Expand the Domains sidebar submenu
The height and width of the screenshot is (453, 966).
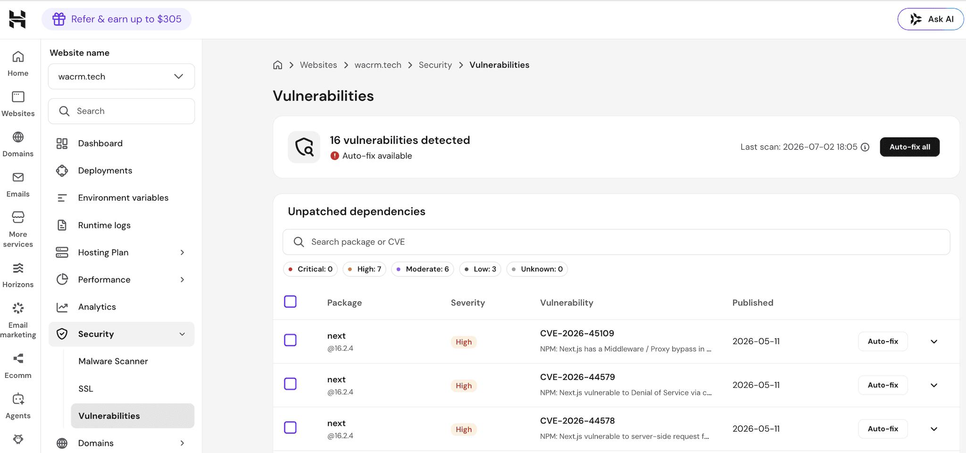pyautogui.click(x=182, y=443)
